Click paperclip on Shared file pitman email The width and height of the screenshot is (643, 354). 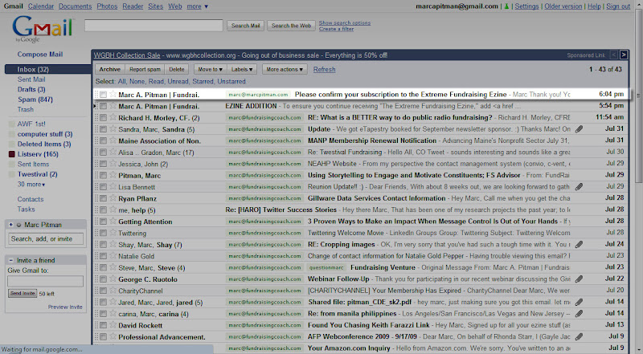pyautogui.click(x=579, y=303)
